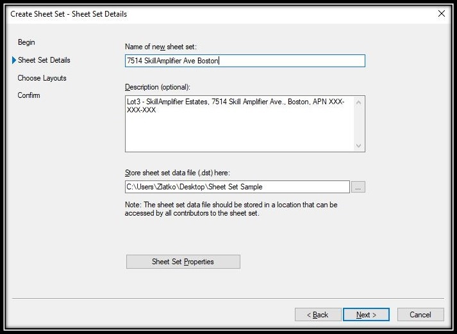Select the Sheet Set Details step
Viewport: 457px width, 334px height.
click(x=44, y=60)
